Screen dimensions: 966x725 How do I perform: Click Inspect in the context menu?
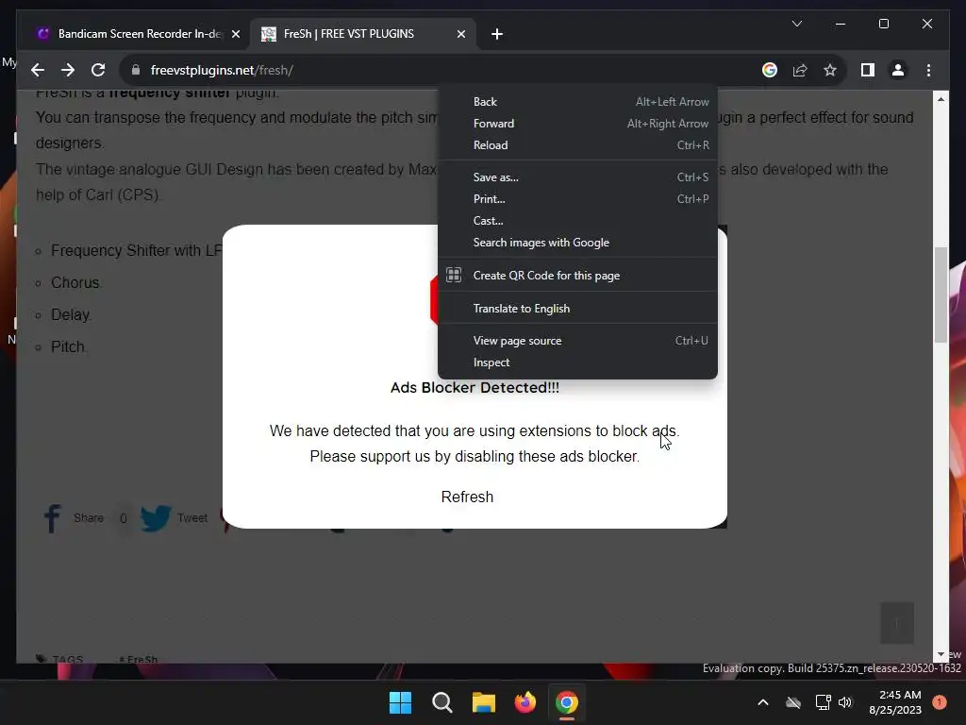[x=577, y=362]
